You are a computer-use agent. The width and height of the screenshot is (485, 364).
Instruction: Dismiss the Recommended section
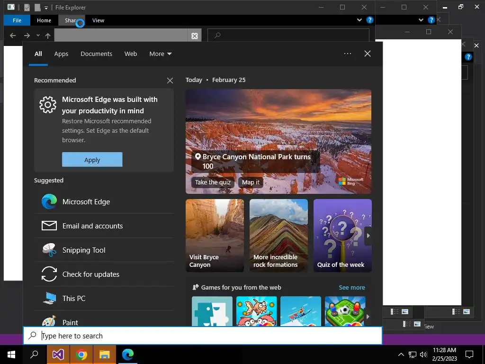[x=170, y=81]
